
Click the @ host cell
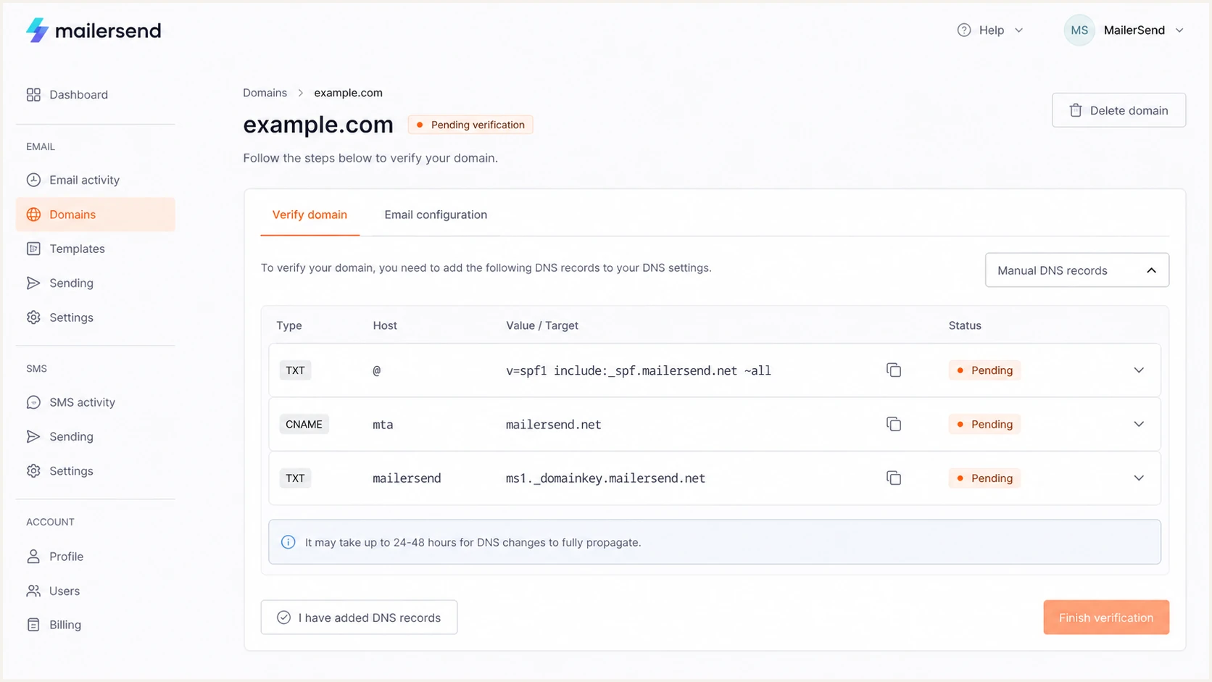pyautogui.click(x=376, y=370)
